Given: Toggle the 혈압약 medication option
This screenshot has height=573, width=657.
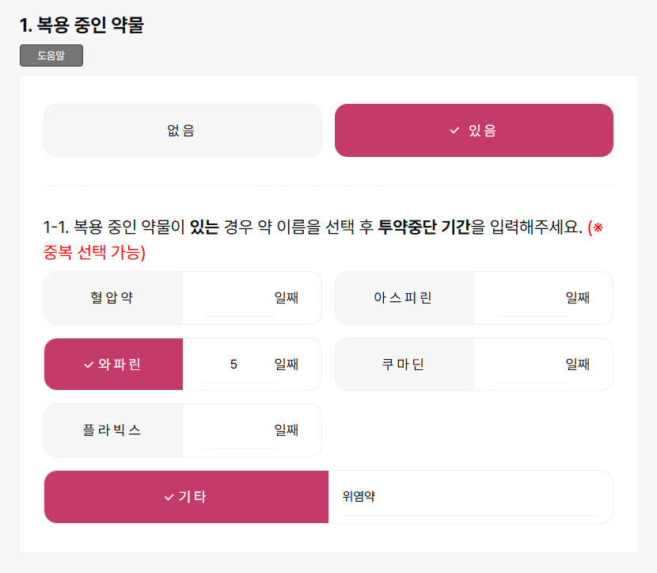Looking at the screenshot, I should 113,298.
